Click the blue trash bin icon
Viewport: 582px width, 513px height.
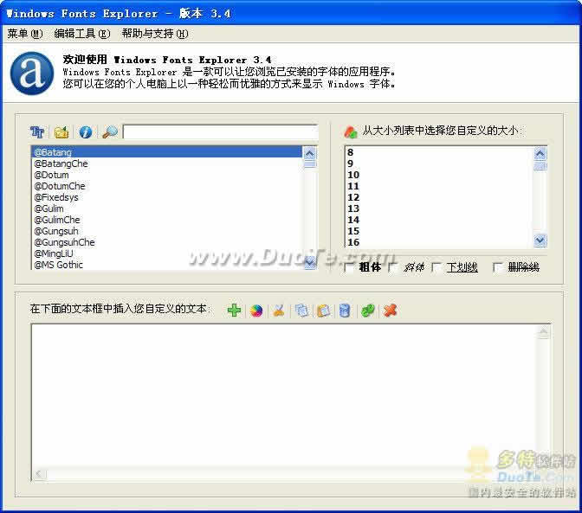(345, 311)
